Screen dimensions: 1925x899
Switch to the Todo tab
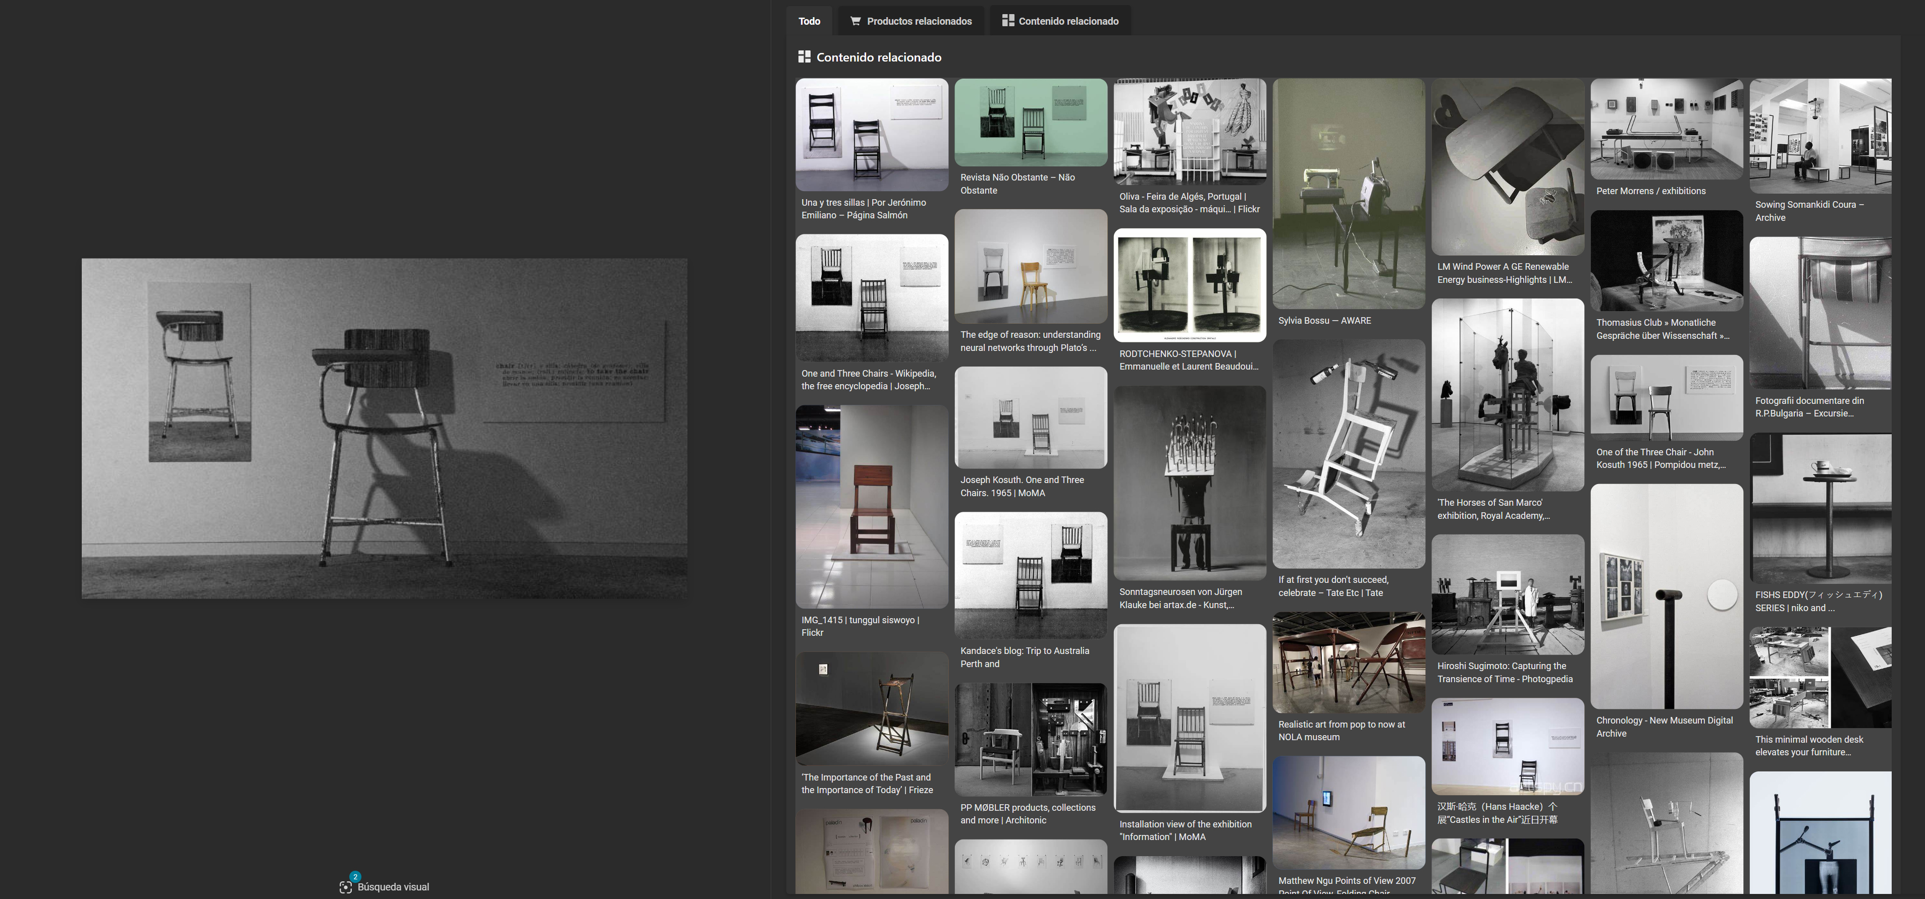pos(809,21)
